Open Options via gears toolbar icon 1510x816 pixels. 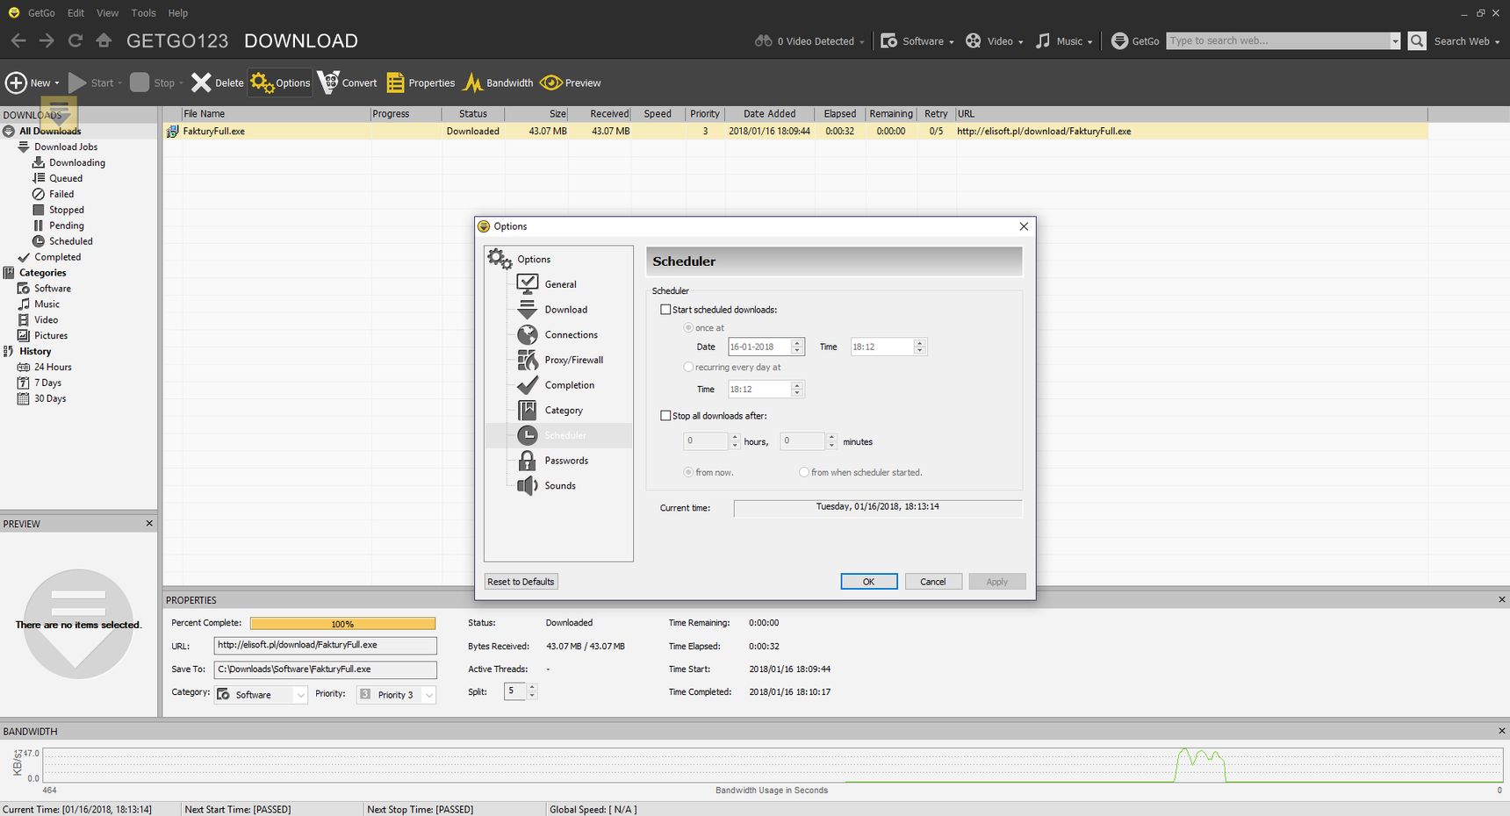point(262,82)
